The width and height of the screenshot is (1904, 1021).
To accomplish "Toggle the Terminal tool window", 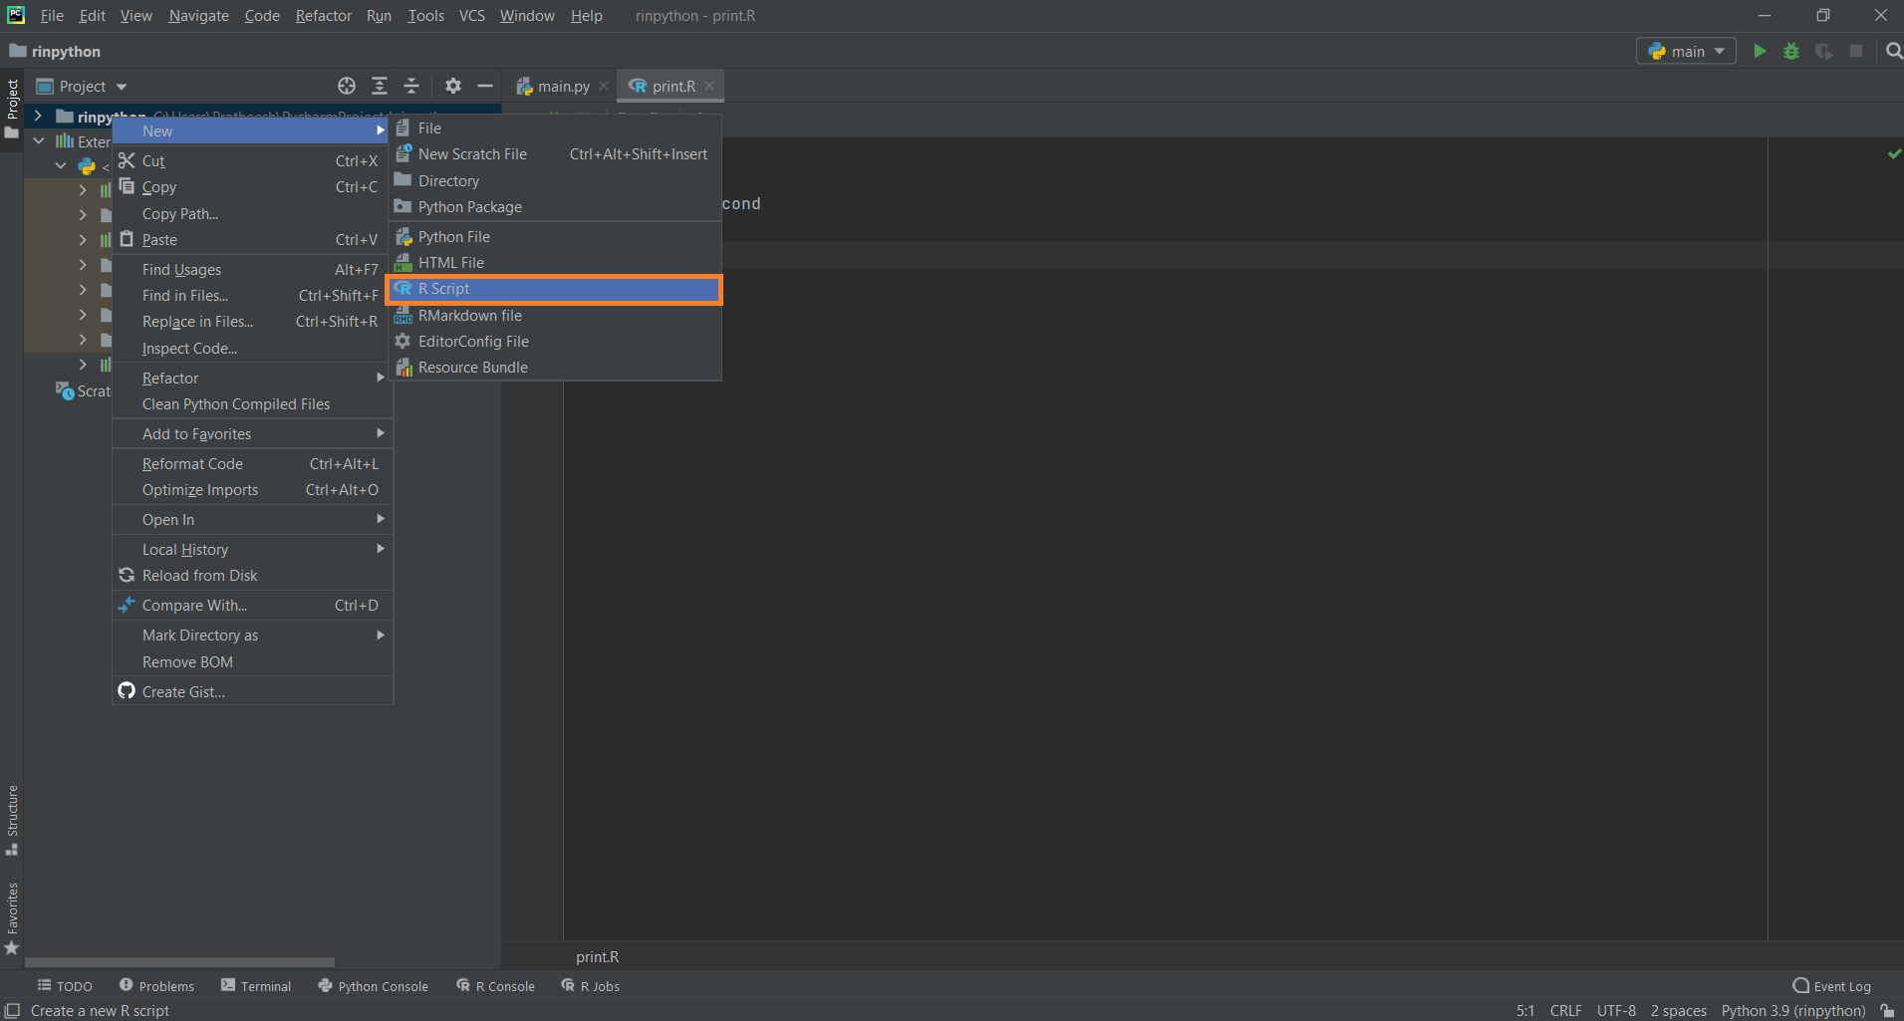I will pos(256,986).
